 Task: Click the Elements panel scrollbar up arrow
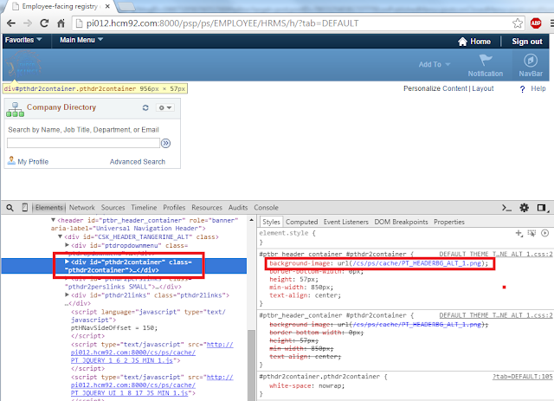(x=251, y=220)
